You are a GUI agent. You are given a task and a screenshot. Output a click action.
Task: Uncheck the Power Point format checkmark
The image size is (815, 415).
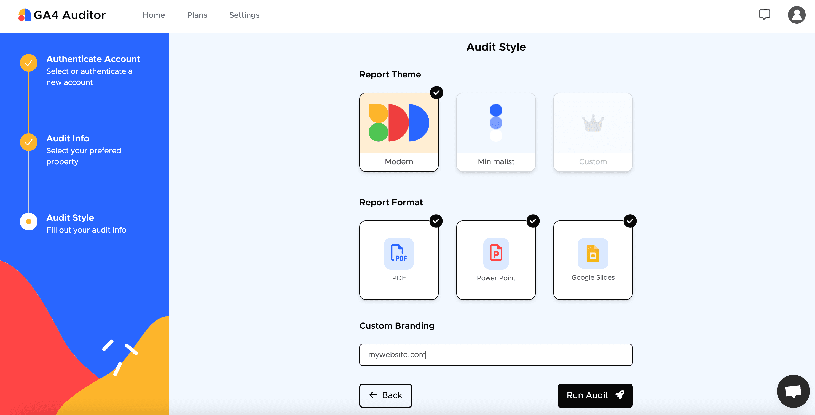(533, 221)
